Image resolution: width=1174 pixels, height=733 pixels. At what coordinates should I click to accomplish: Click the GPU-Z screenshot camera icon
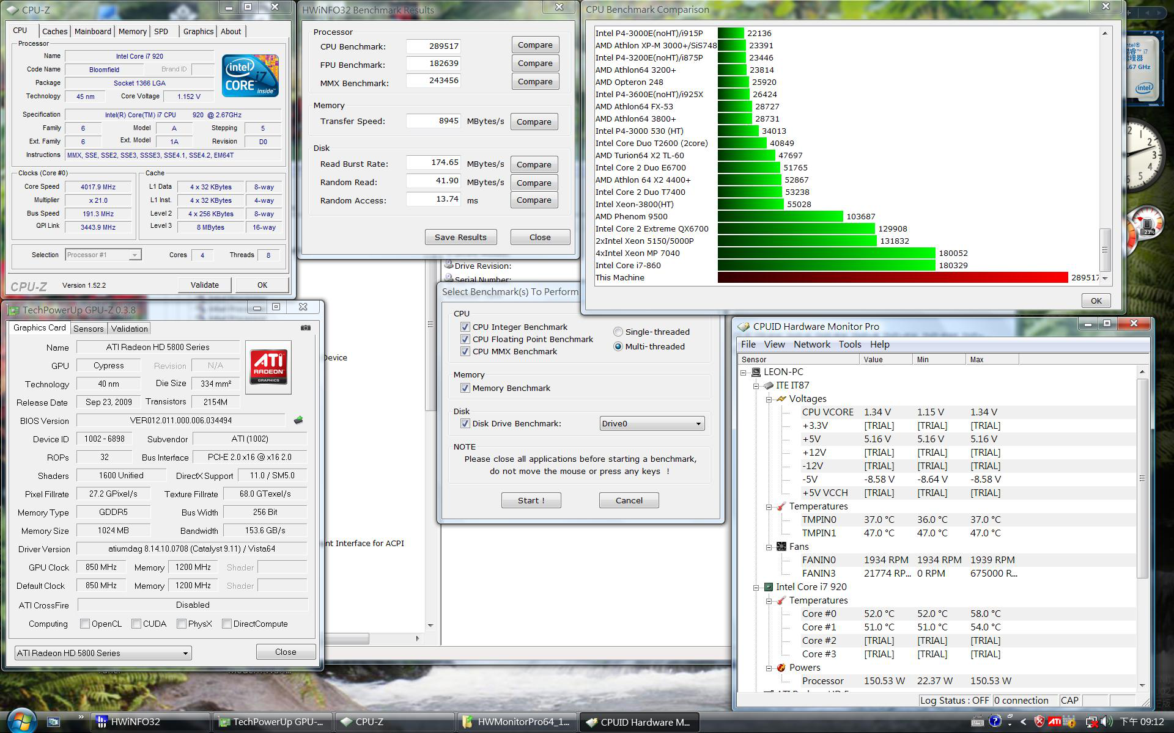click(x=306, y=328)
